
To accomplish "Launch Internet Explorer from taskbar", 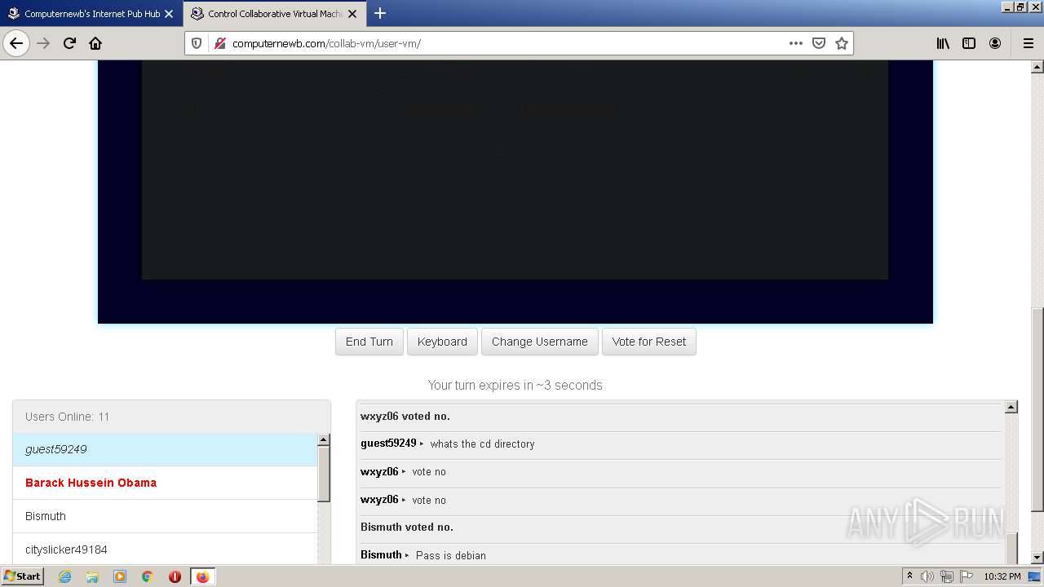I will tap(64, 576).
